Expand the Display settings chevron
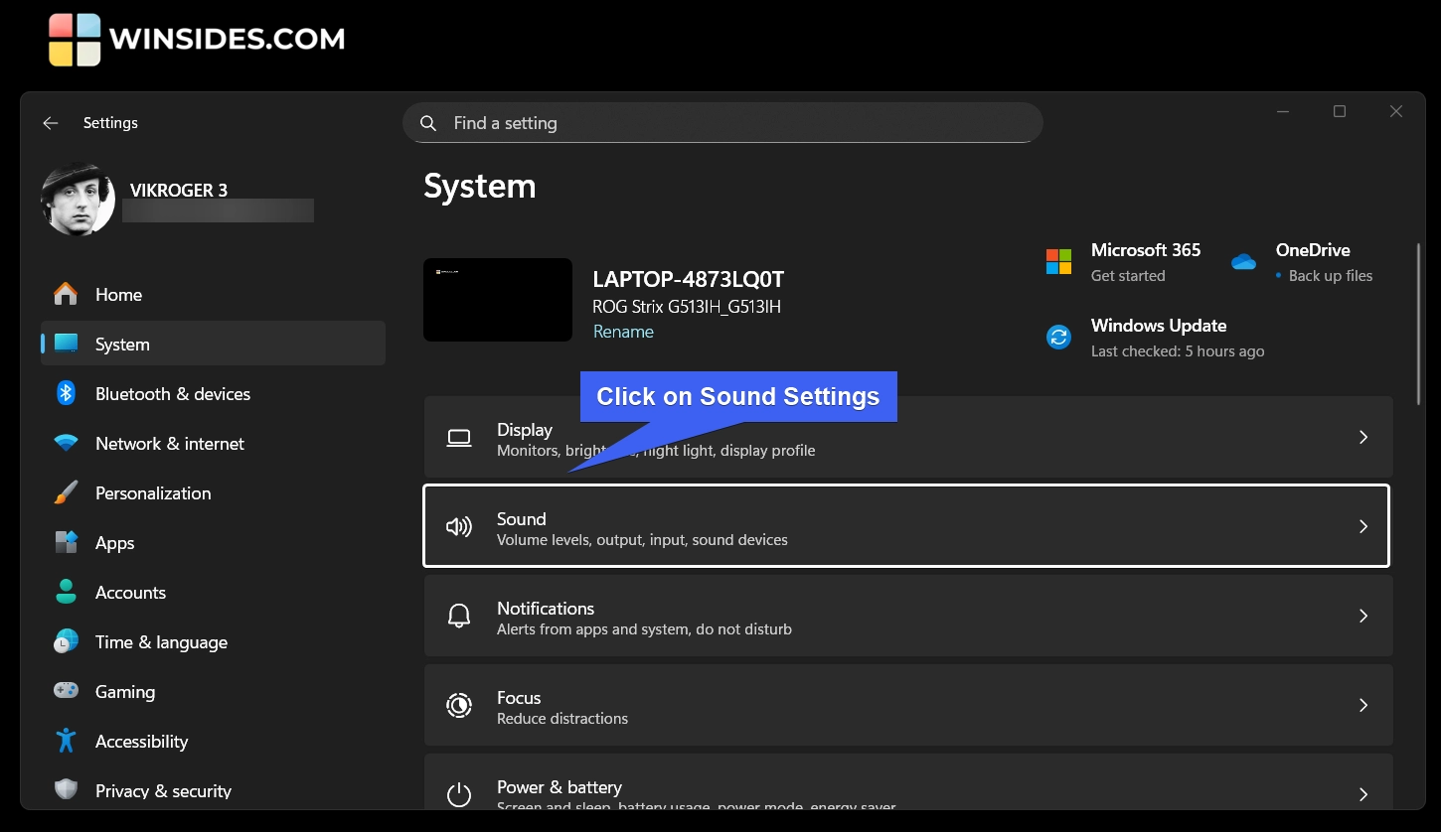The image size is (1441, 832). point(1363,438)
